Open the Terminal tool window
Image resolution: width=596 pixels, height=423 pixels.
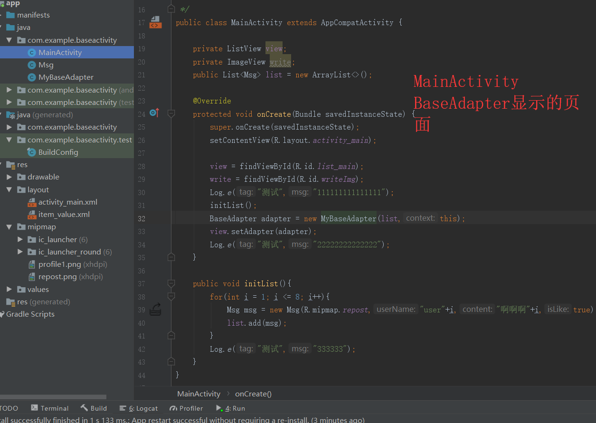[x=50, y=408]
